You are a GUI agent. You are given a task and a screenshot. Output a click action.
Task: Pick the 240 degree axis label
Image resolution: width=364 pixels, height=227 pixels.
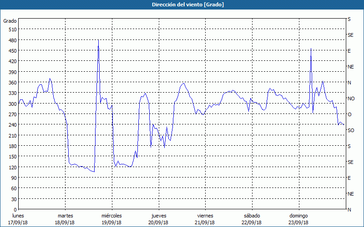click(13, 125)
